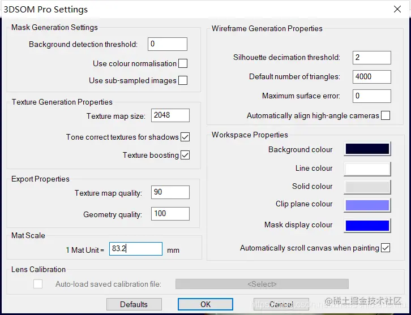The width and height of the screenshot is (411, 315).
Task: Untick the Texture boosting checkbox
Action: point(185,155)
